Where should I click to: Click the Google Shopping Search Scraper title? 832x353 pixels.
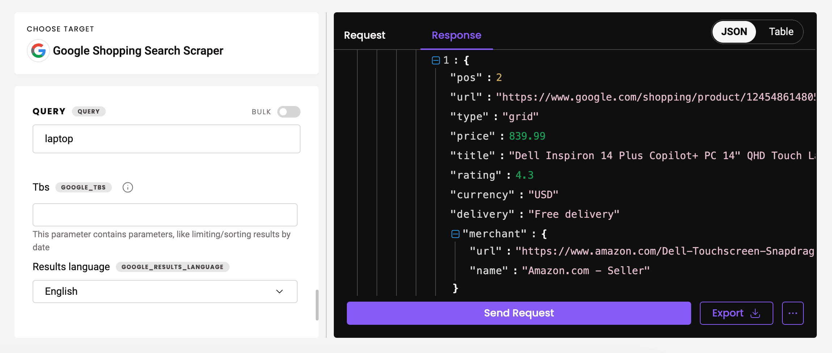click(x=138, y=51)
